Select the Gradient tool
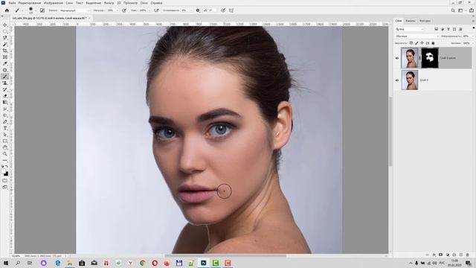The width and height of the screenshot is (476, 268). click(x=5, y=103)
